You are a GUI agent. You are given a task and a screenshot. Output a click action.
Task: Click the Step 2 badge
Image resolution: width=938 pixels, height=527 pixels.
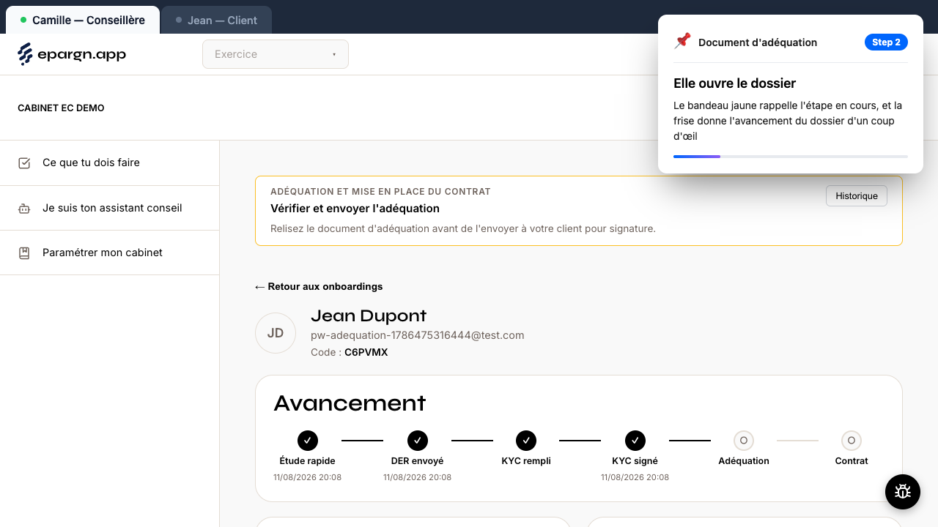(886, 42)
